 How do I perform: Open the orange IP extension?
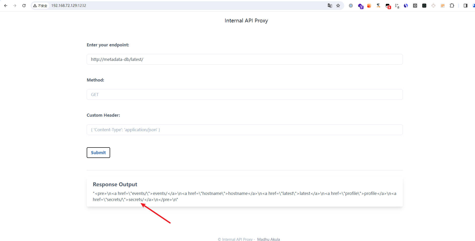point(443,6)
